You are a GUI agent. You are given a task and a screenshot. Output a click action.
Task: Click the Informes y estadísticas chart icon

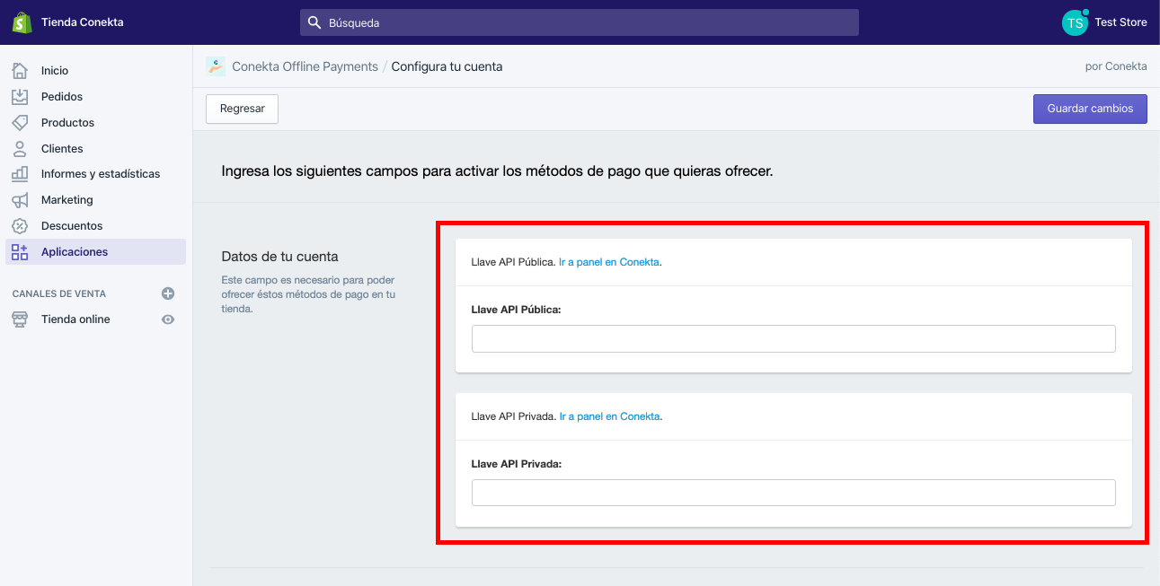click(x=20, y=174)
